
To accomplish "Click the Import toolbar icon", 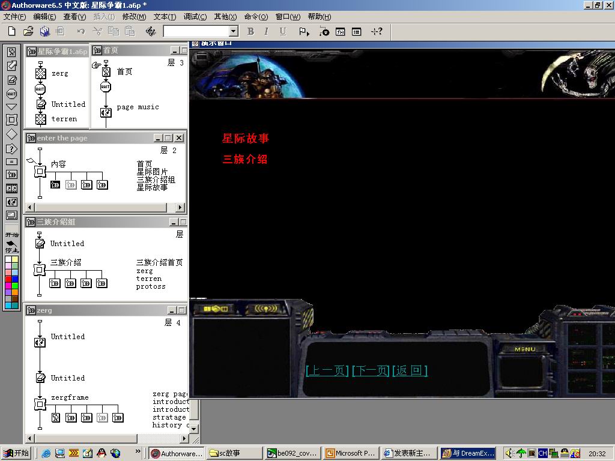I will coord(61,31).
